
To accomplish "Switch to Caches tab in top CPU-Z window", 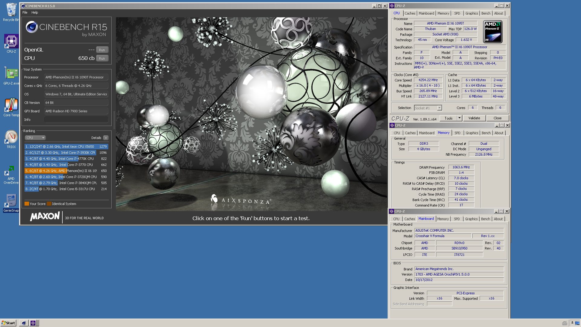I will tap(410, 13).
